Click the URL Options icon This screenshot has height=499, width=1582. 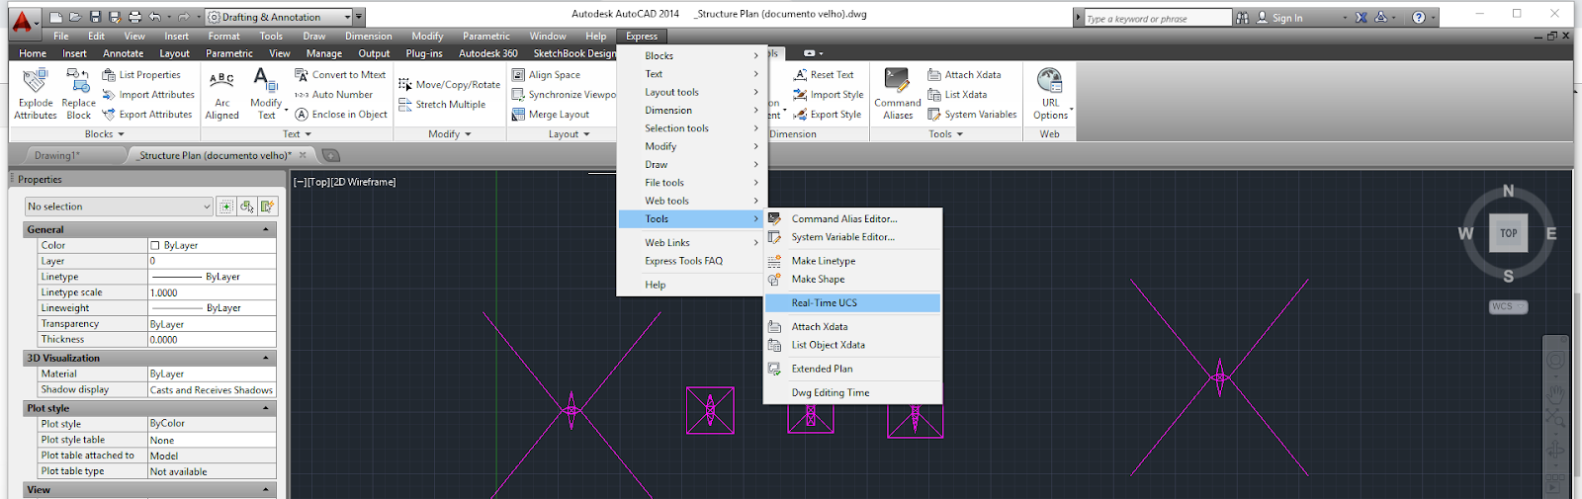[1050, 80]
